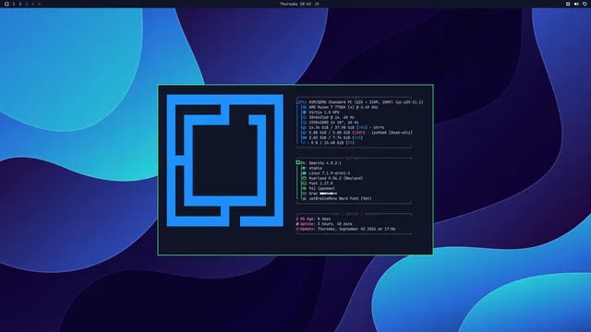Click the disk icon next to iso9660 line
This screenshot has width=591, height=332.
pos(304,133)
